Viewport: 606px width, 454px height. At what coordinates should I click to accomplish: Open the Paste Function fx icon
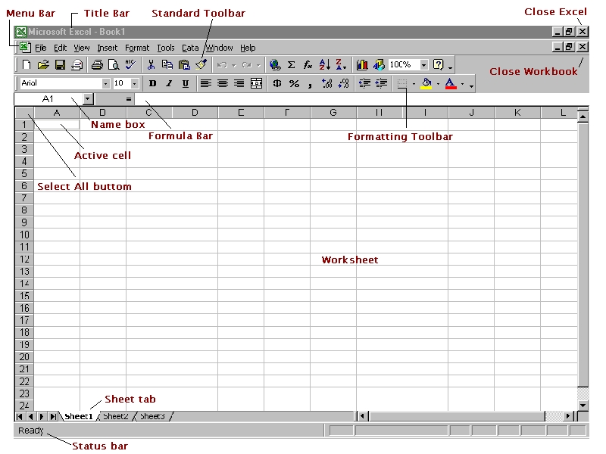click(x=308, y=64)
